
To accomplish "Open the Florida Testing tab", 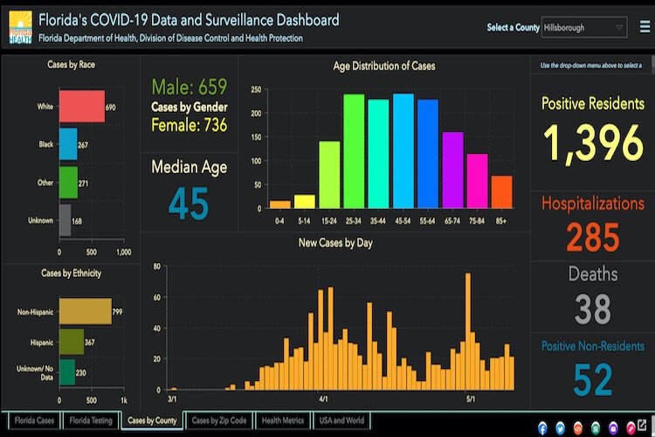I will click(x=90, y=420).
